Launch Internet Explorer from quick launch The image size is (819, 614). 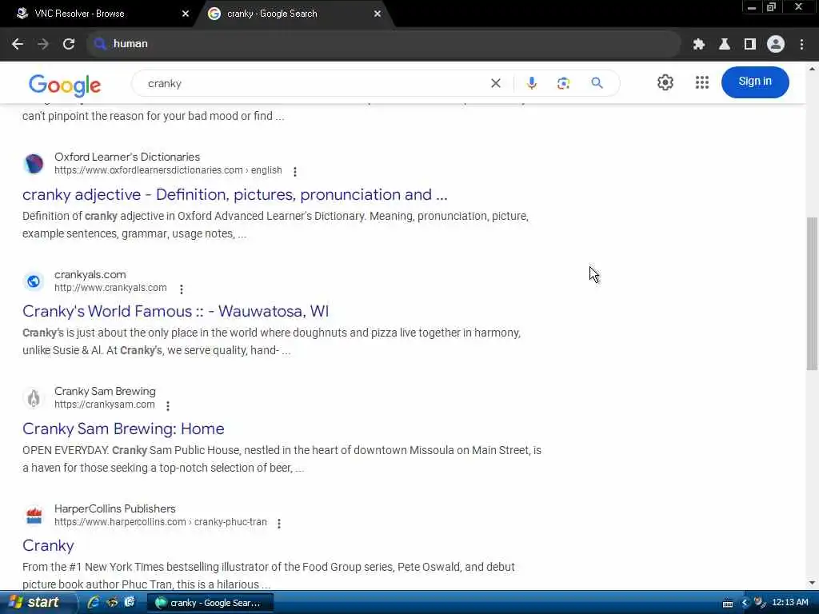[94, 603]
